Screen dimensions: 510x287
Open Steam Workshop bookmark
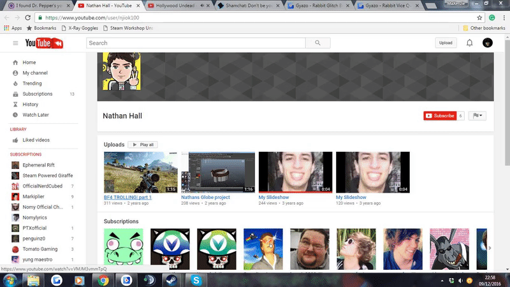point(128,28)
